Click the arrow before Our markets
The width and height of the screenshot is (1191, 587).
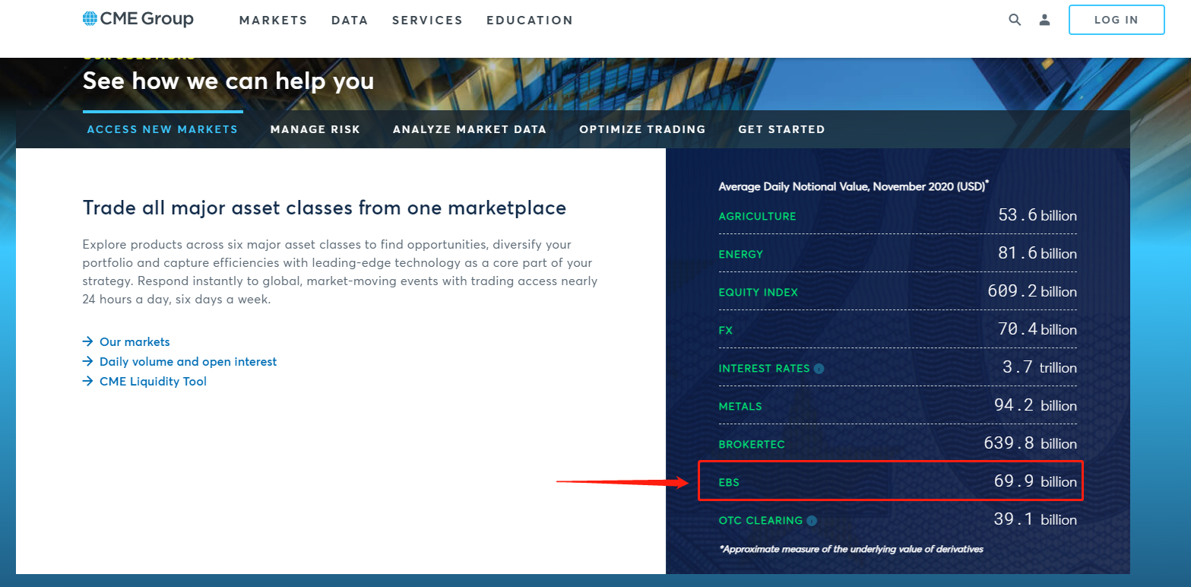[x=88, y=342]
